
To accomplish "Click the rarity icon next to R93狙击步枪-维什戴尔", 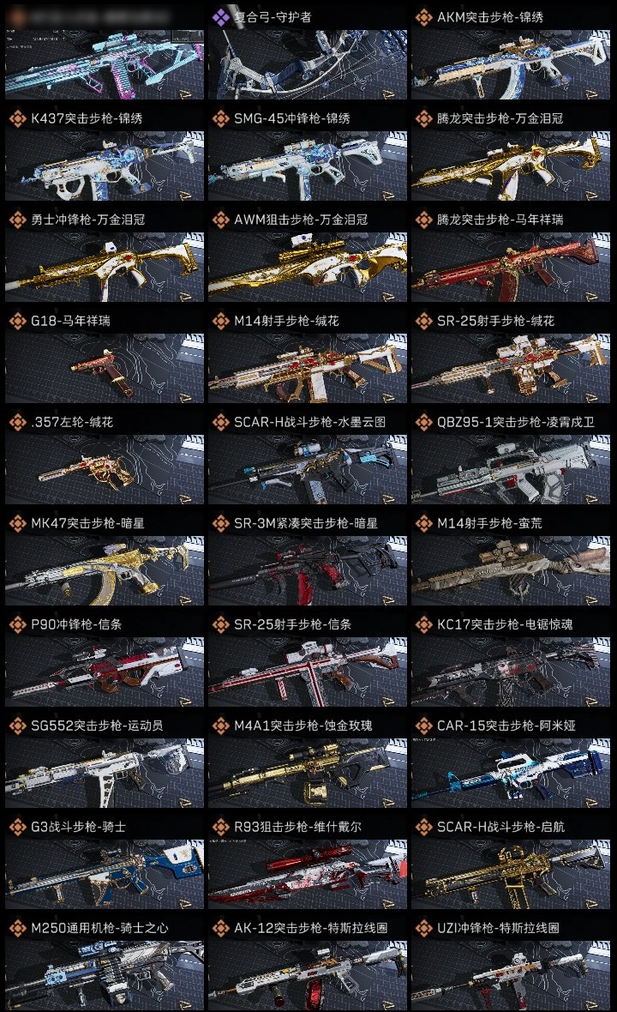I will coord(220,827).
